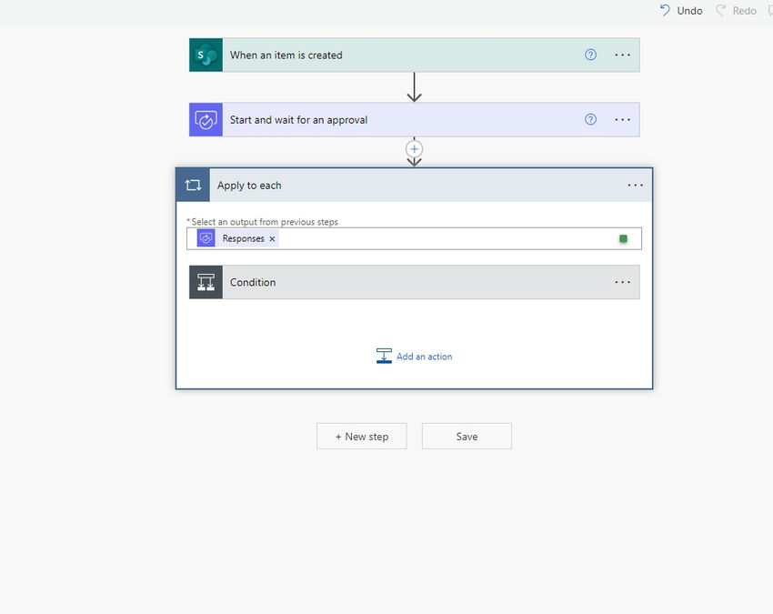Click the Responses token chip
Viewport: 773px width, 614px height.
click(x=243, y=237)
